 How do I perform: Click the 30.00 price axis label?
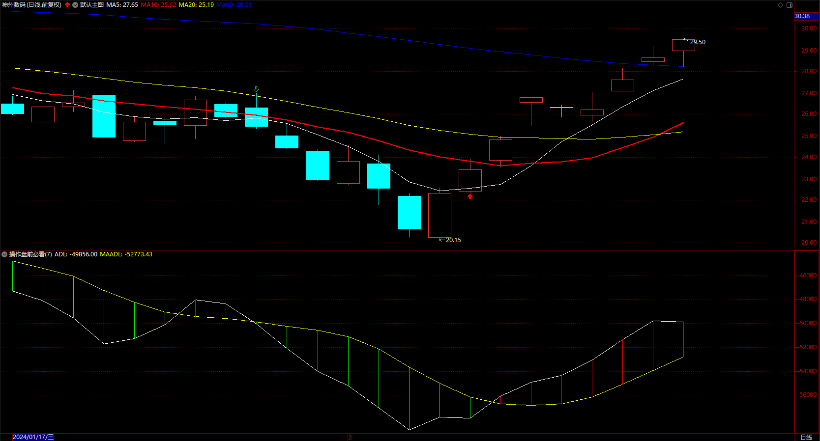[x=809, y=28]
